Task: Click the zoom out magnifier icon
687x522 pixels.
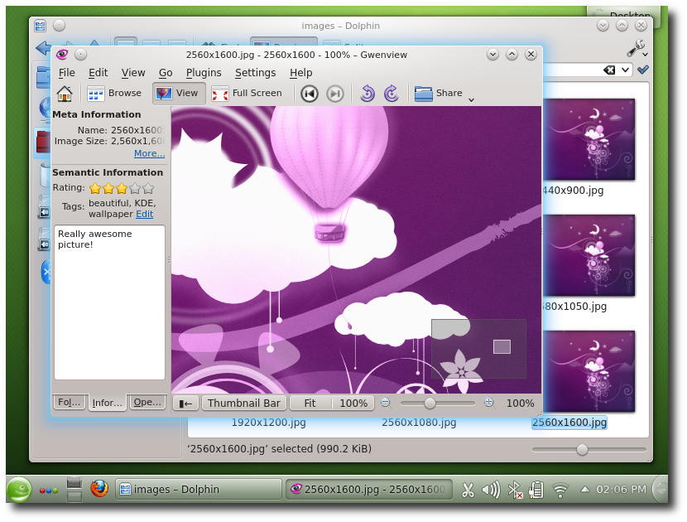Action: pos(385,403)
